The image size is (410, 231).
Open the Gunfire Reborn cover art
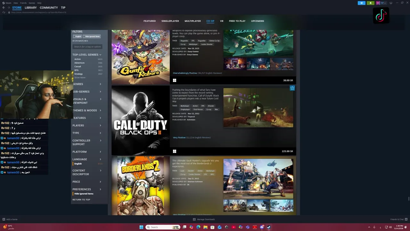pyautogui.click(x=141, y=57)
